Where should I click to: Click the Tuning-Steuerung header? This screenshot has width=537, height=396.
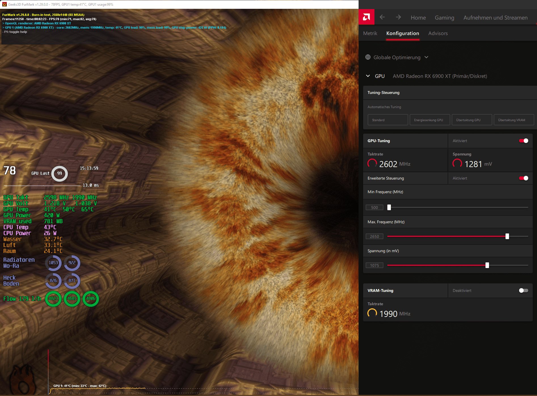pos(450,92)
